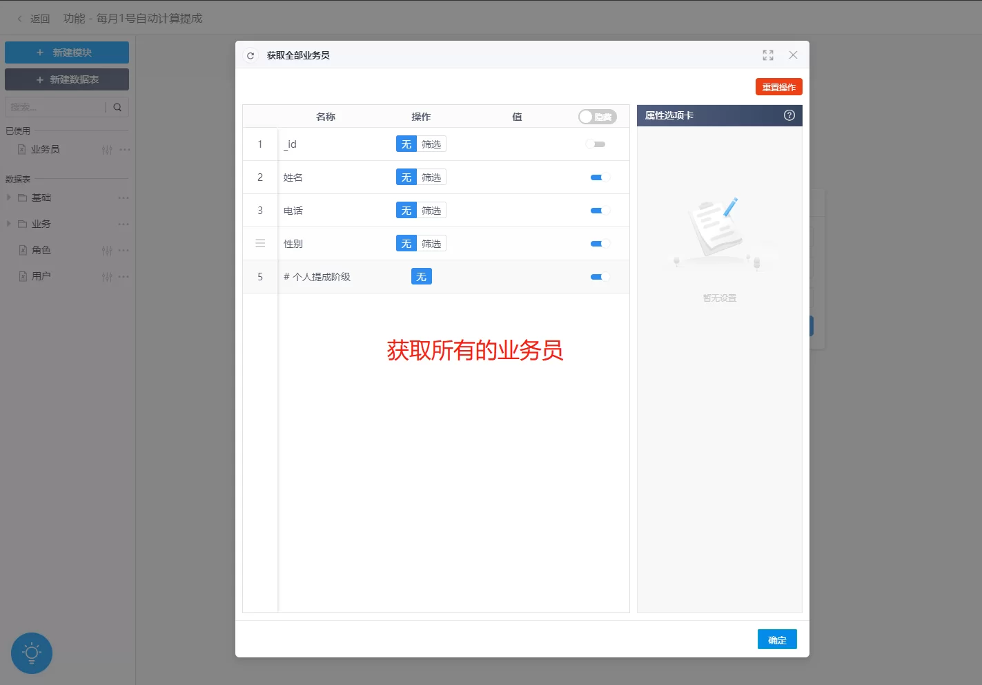Click the red 重置操作 button
This screenshot has width=982, height=685.
(778, 87)
